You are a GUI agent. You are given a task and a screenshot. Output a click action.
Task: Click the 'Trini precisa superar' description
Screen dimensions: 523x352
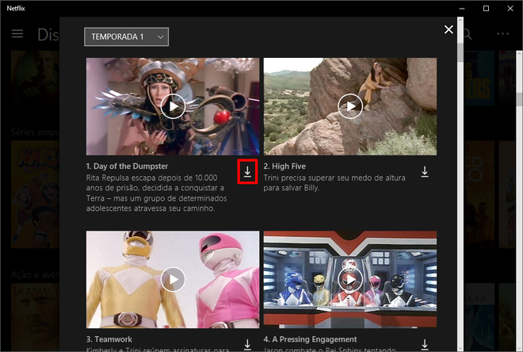click(x=334, y=183)
